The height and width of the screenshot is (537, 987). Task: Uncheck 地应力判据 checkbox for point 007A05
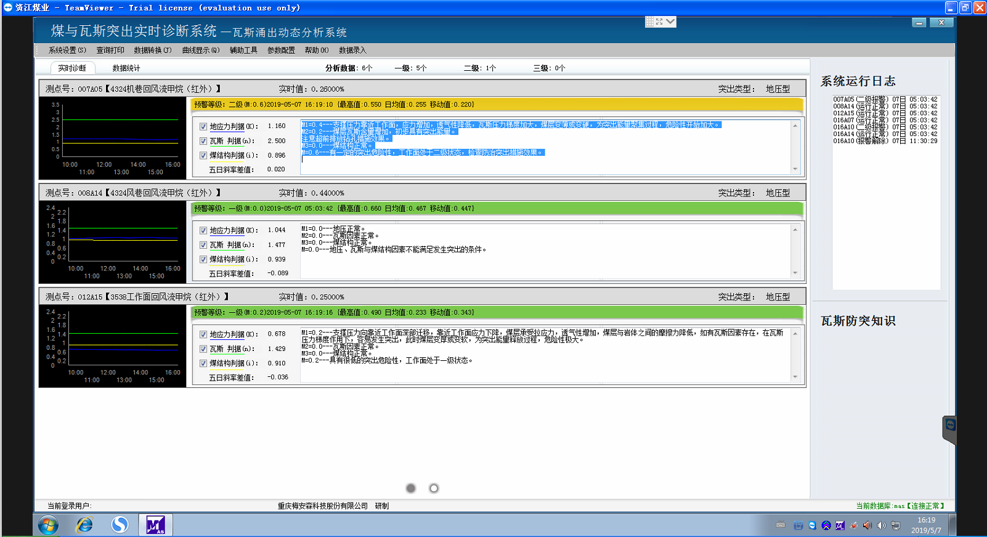tap(203, 126)
